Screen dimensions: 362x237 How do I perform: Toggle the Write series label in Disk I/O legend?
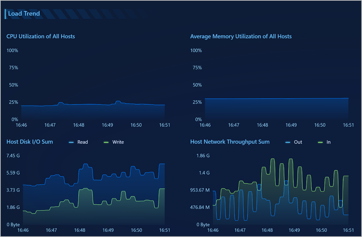118,142
